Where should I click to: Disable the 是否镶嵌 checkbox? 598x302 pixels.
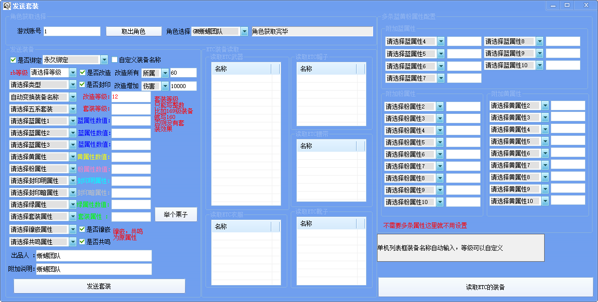pyautogui.click(x=83, y=229)
